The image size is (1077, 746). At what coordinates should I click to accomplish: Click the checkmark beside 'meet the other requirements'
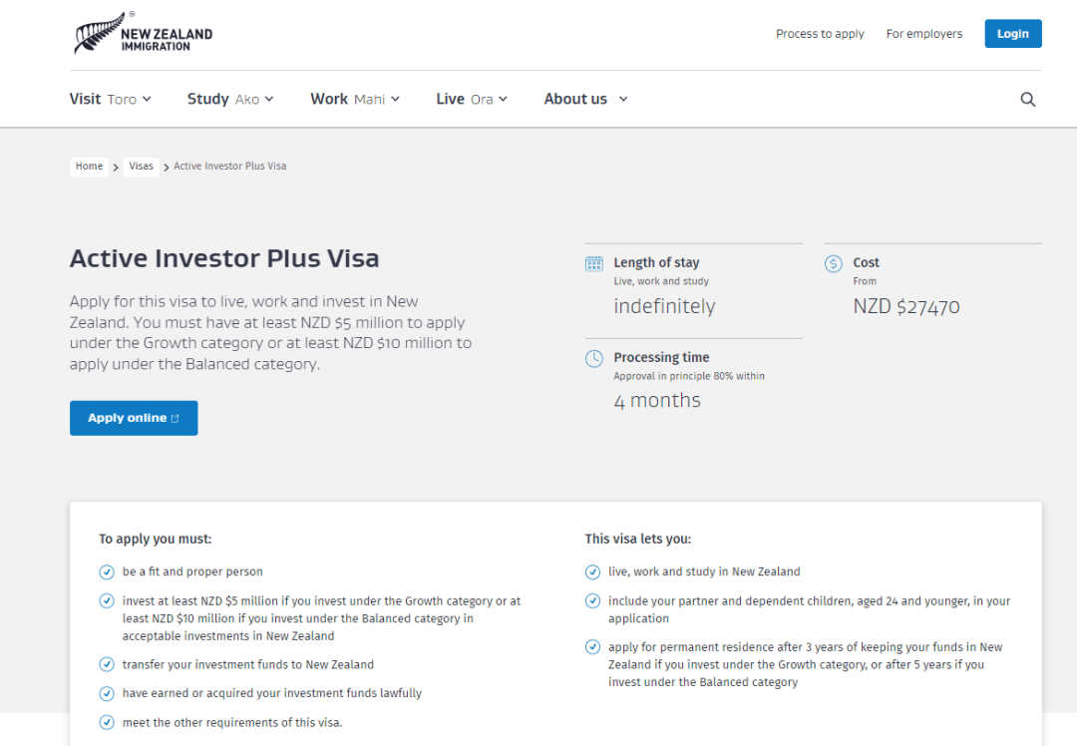(107, 723)
